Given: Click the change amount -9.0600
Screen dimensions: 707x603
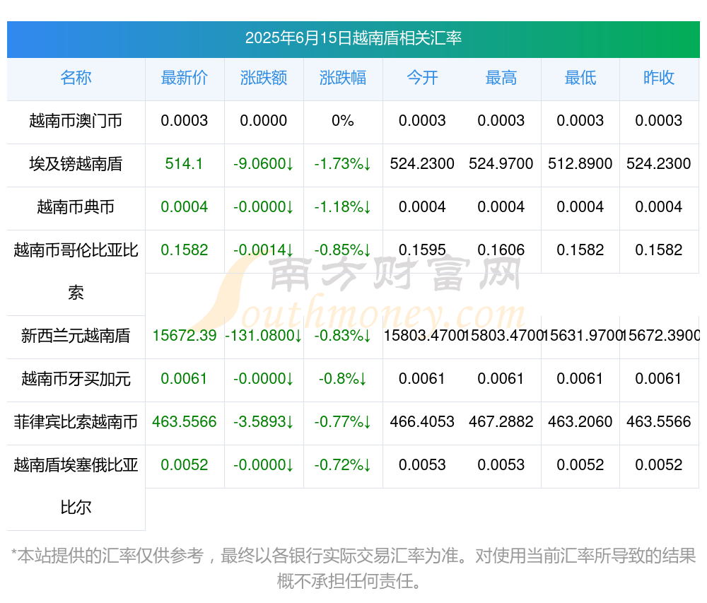Looking at the screenshot, I should coord(264,163).
